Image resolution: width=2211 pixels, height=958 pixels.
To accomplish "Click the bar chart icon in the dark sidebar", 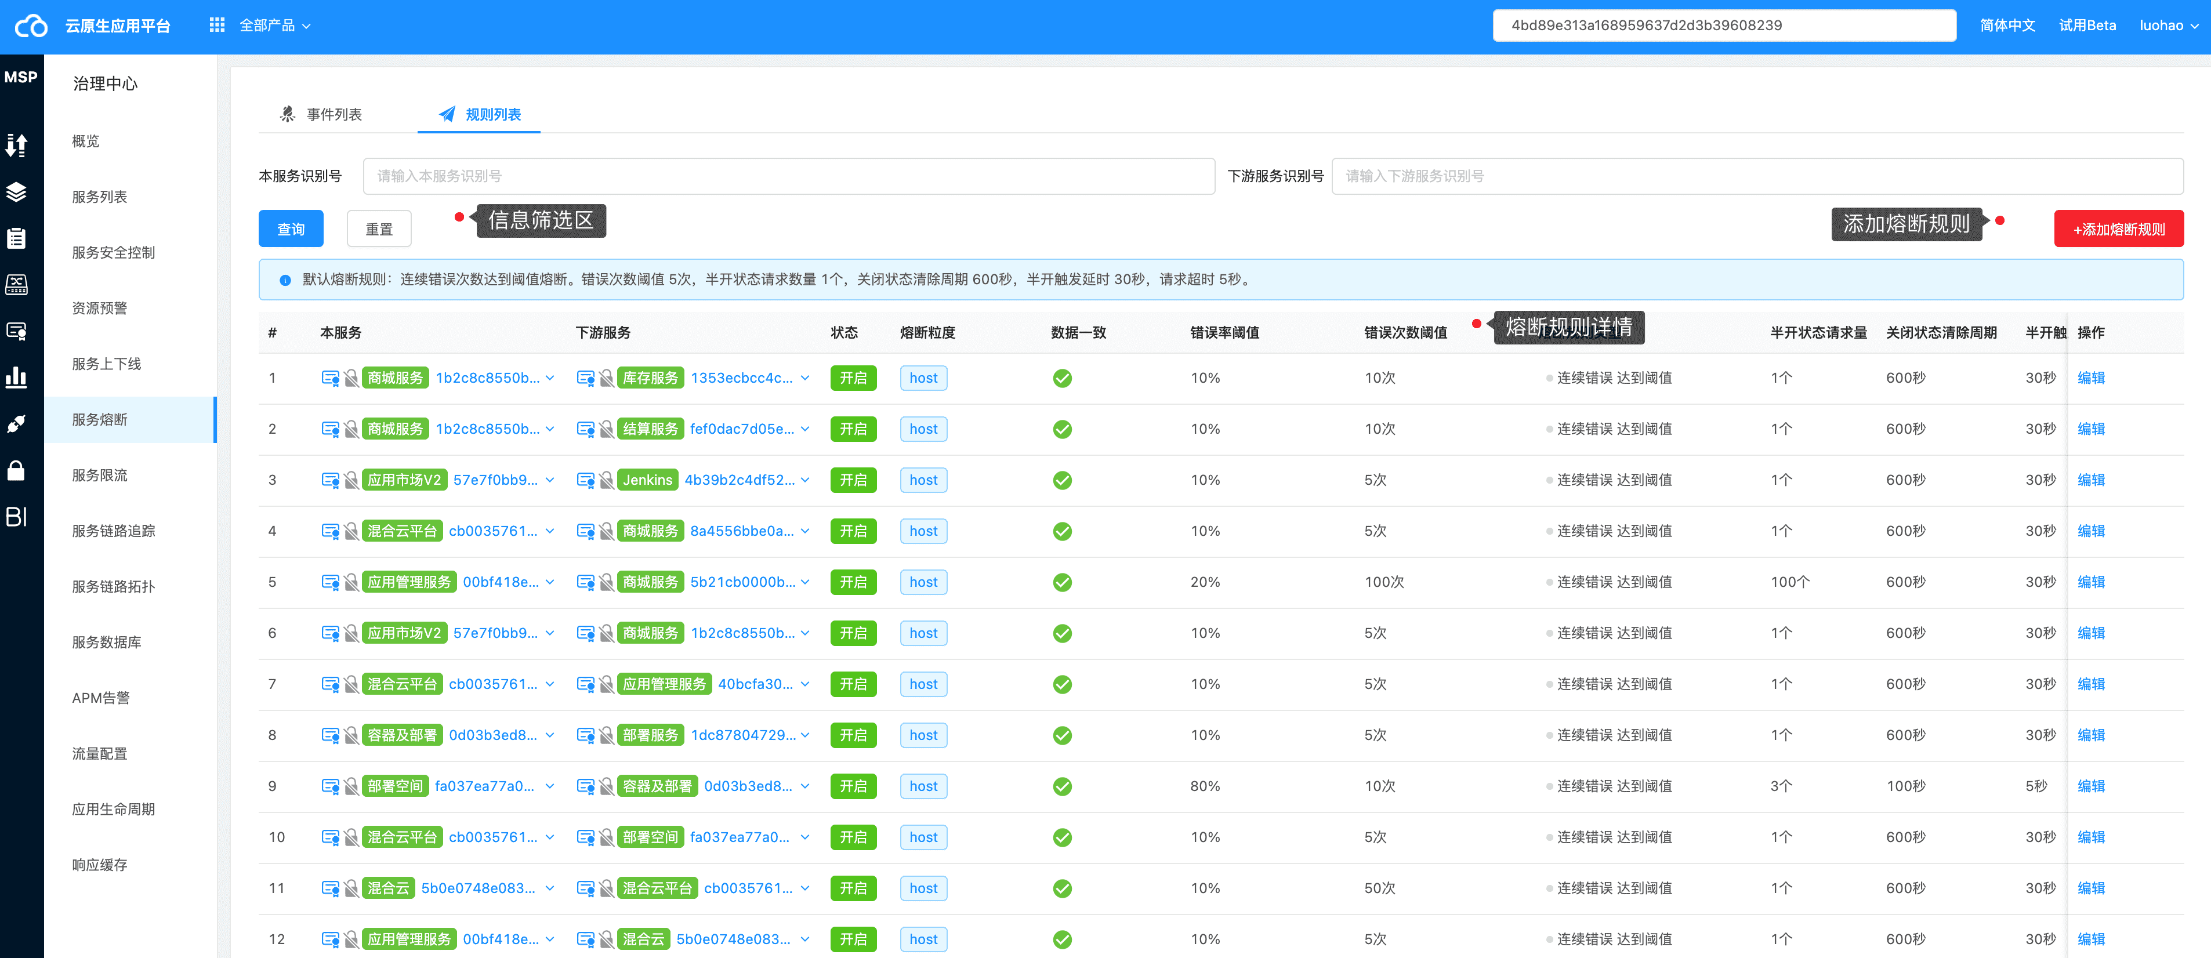I will pos(16,377).
